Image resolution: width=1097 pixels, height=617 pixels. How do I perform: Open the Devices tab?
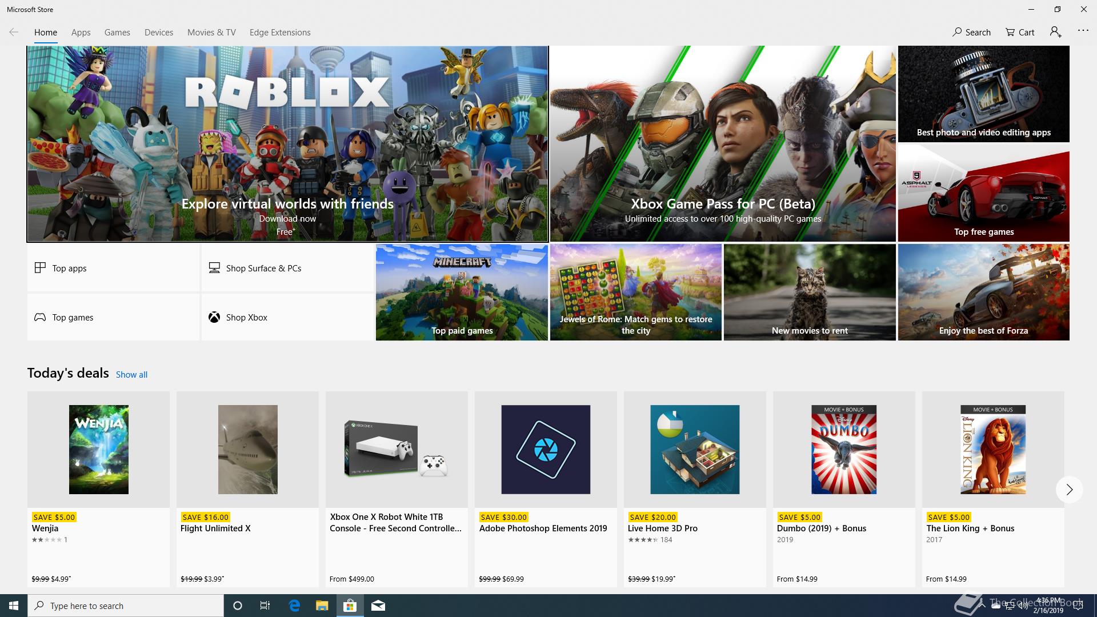pyautogui.click(x=159, y=33)
